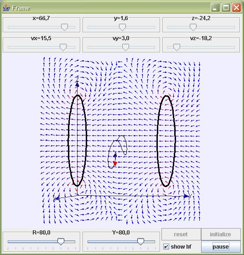The image size is (244, 255).
Task: Click the reset button
Action: [181, 234]
